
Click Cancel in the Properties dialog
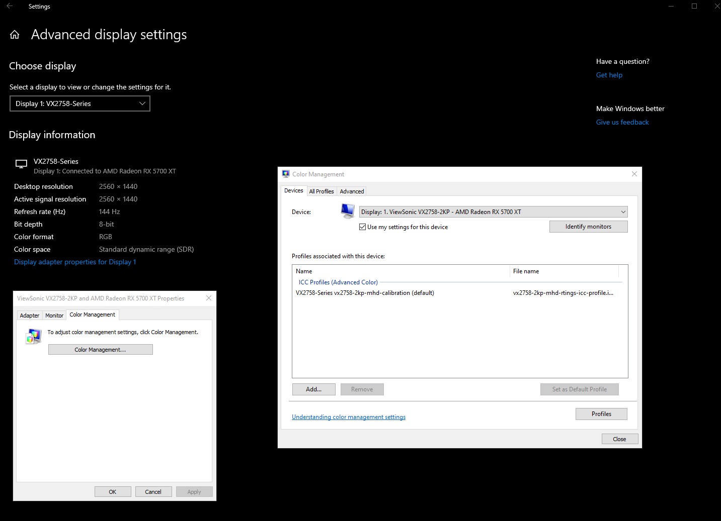coord(153,492)
